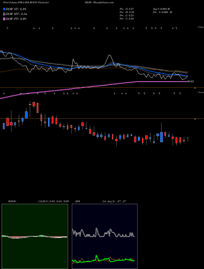Click the '(14 day) 6, +27, -27' ADX values
204x269 pixels.
point(114,201)
